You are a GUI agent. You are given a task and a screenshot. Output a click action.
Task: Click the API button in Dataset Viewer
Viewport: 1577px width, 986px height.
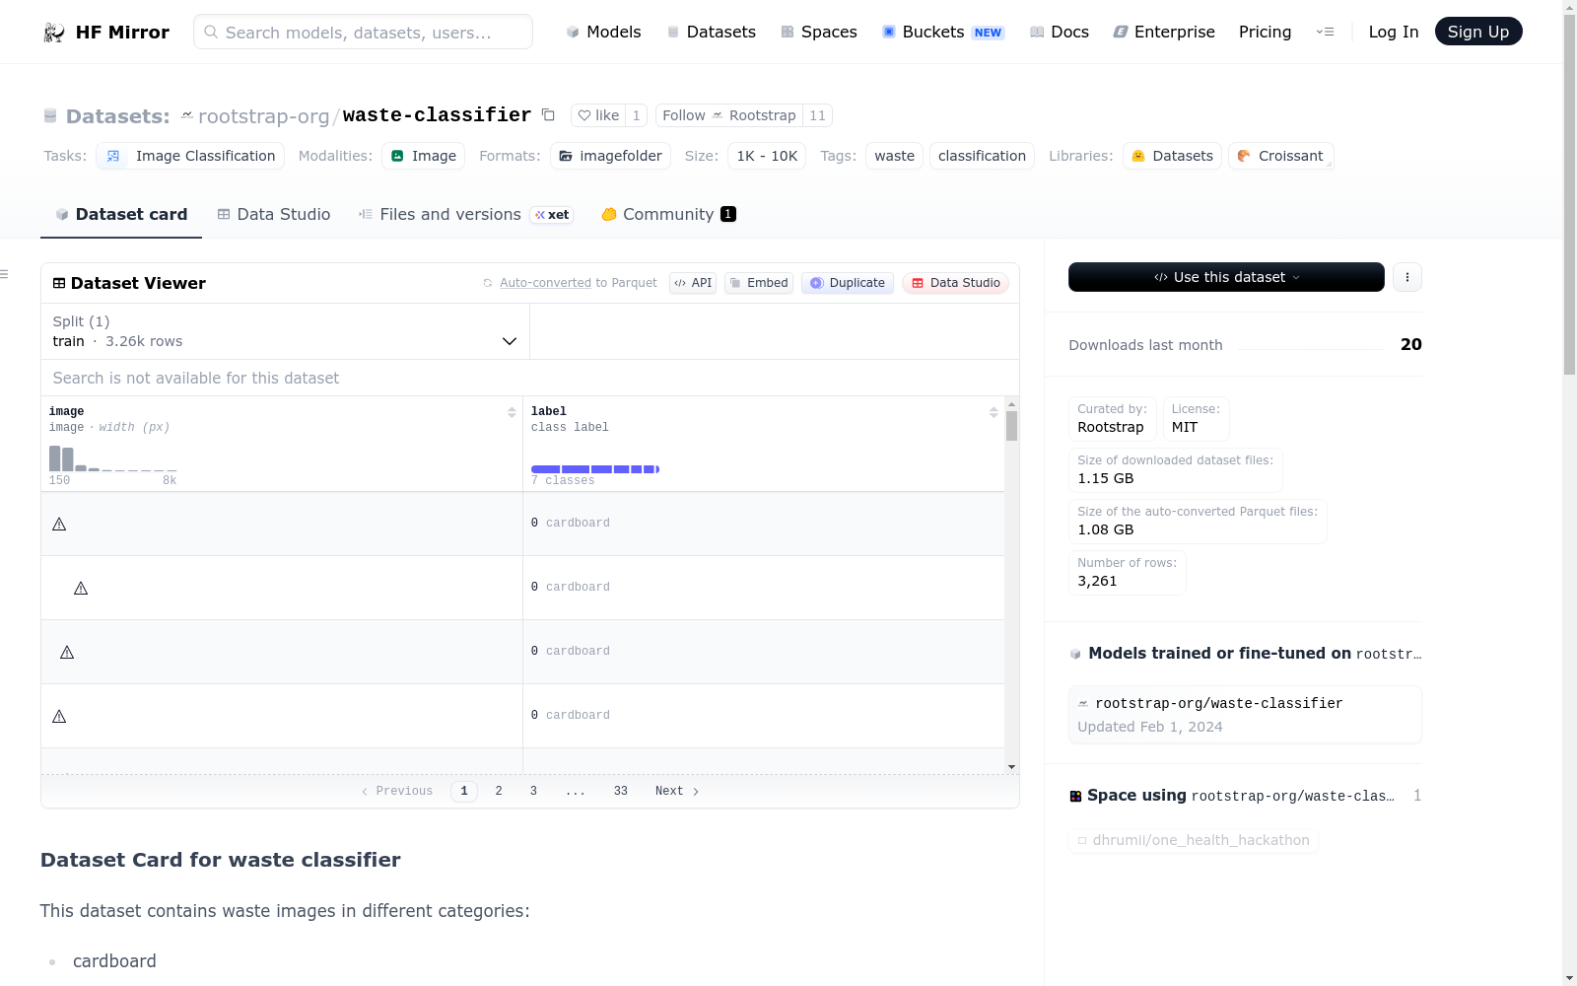693,283
